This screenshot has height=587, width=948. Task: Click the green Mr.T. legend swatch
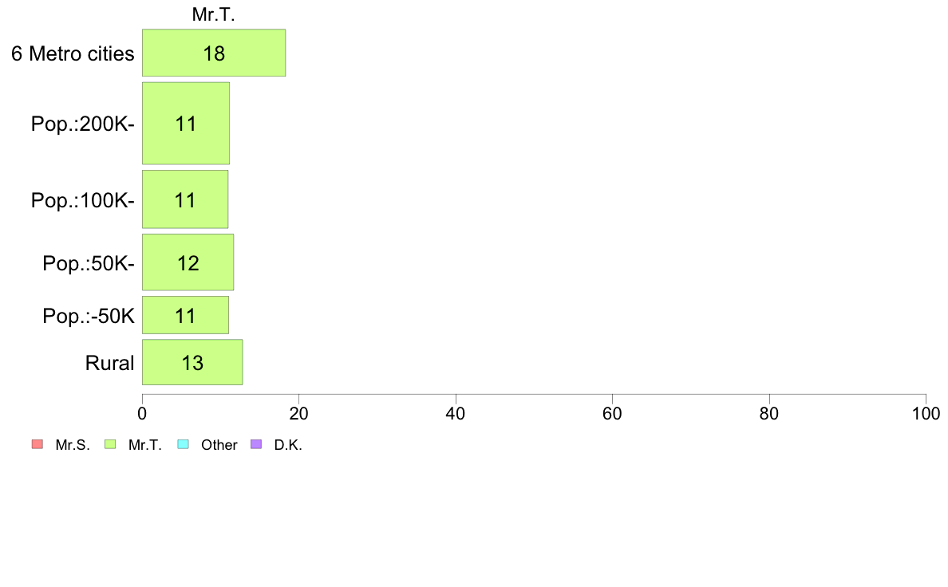110,444
